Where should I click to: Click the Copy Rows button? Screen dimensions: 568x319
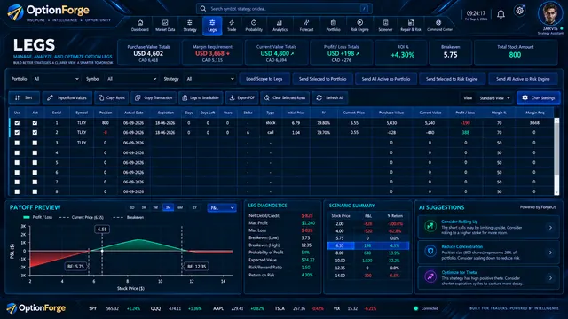(112, 97)
